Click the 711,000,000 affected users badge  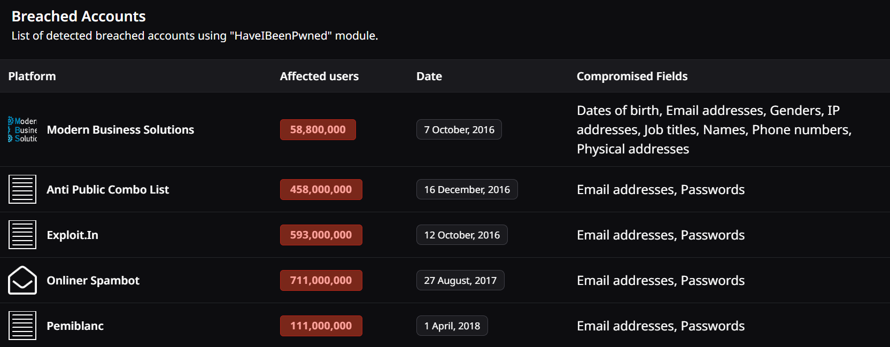(321, 281)
